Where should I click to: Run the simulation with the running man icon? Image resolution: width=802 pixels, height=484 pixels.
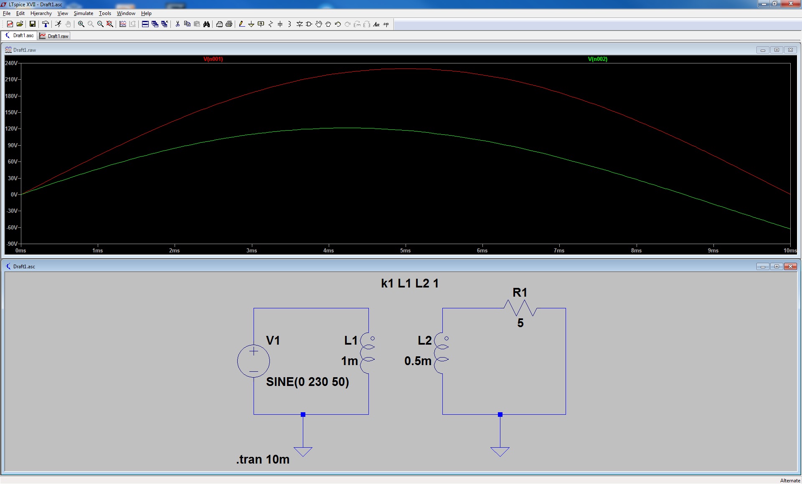pyautogui.click(x=58, y=24)
